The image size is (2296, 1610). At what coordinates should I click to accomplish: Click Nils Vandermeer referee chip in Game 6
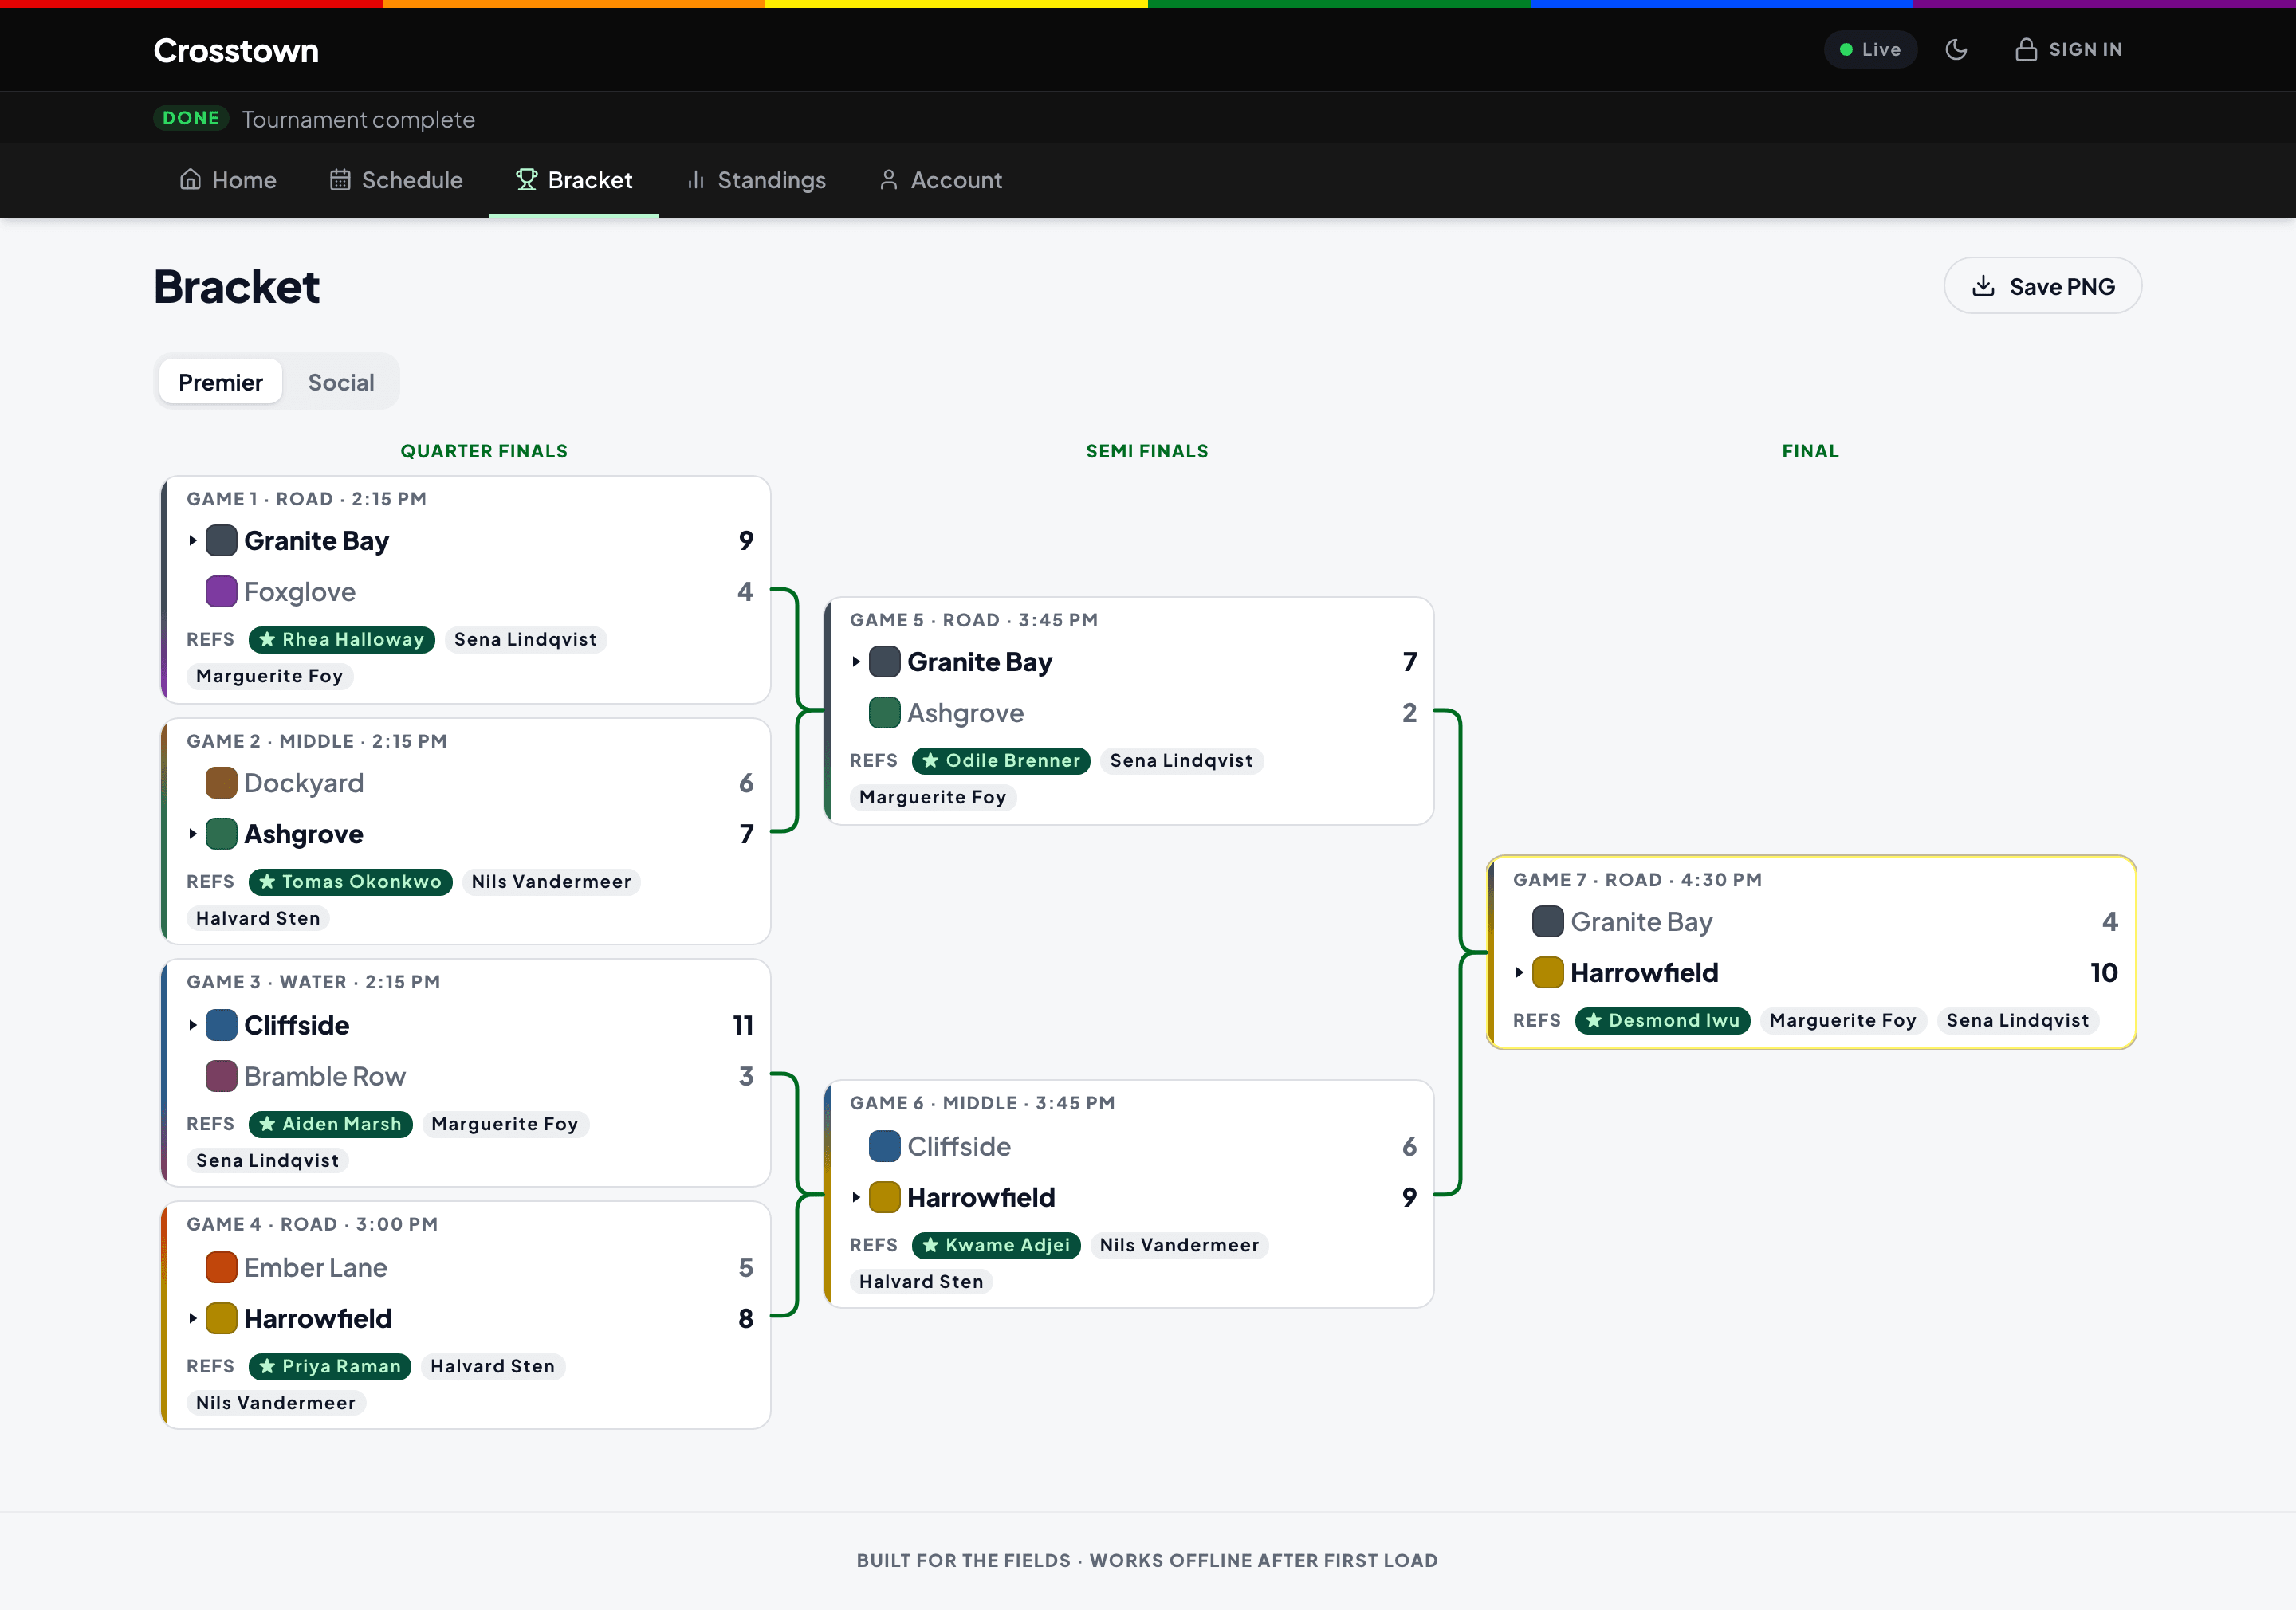point(1179,1244)
